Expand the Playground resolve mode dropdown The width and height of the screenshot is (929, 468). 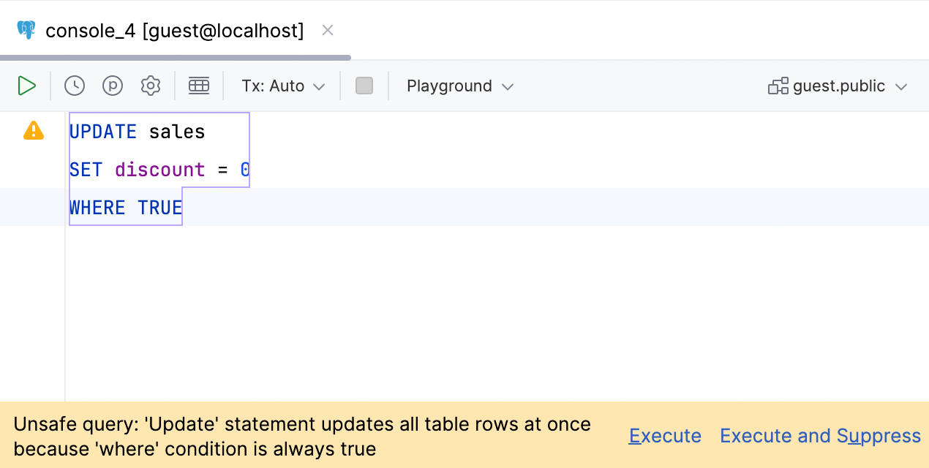pos(460,86)
